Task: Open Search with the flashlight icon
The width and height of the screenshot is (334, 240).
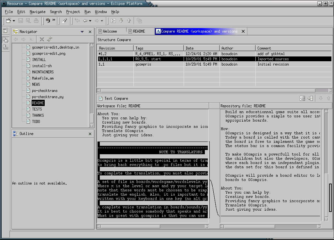Action: pos(65,21)
